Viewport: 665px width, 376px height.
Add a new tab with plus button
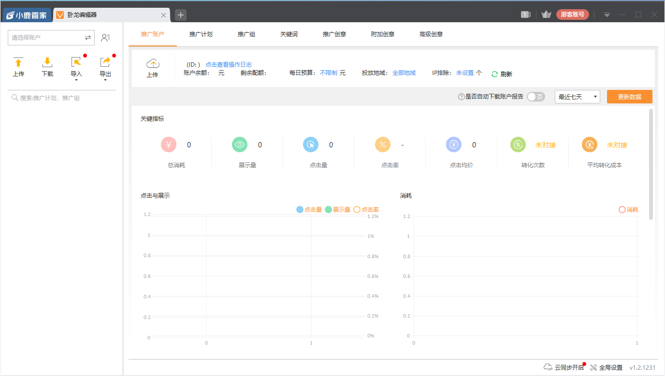pyautogui.click(x=181, y=15)
